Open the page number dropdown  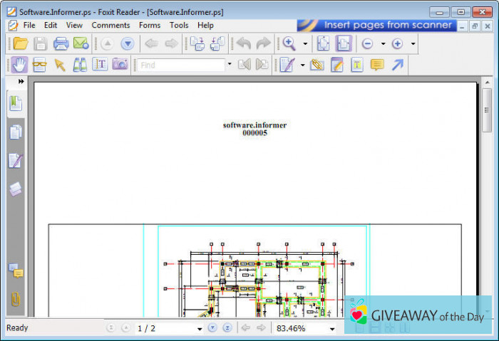tap(199, 329)
